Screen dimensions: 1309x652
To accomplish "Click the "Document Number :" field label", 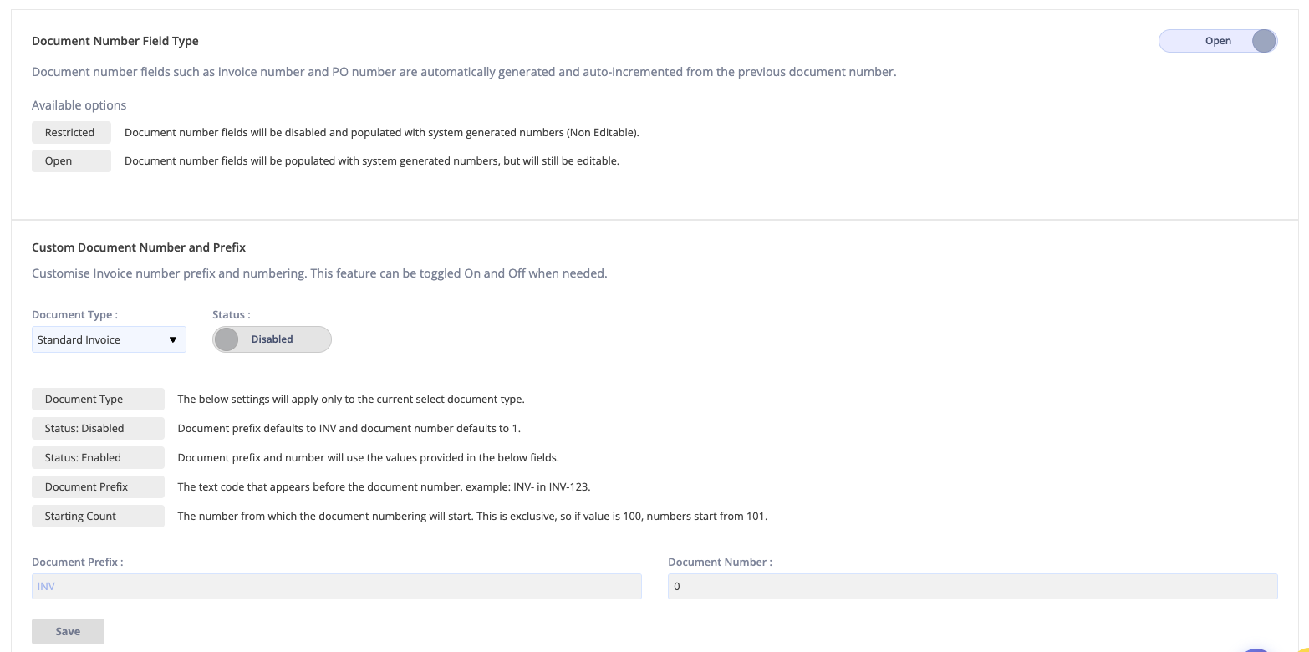I will tap(720, 563).
